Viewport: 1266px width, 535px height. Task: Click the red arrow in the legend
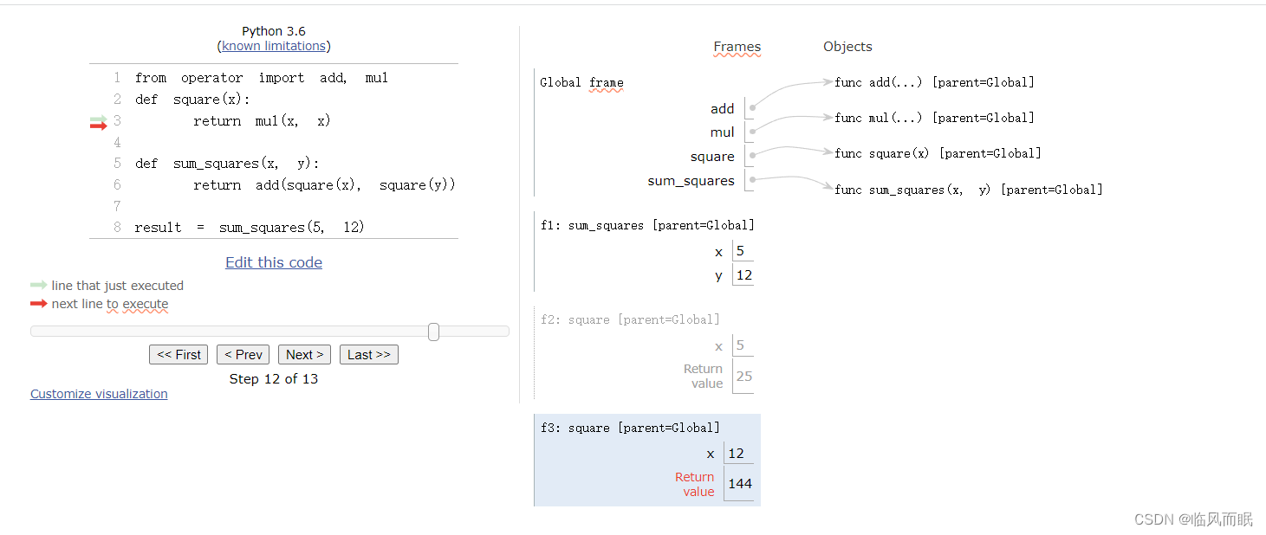point(38,304)
